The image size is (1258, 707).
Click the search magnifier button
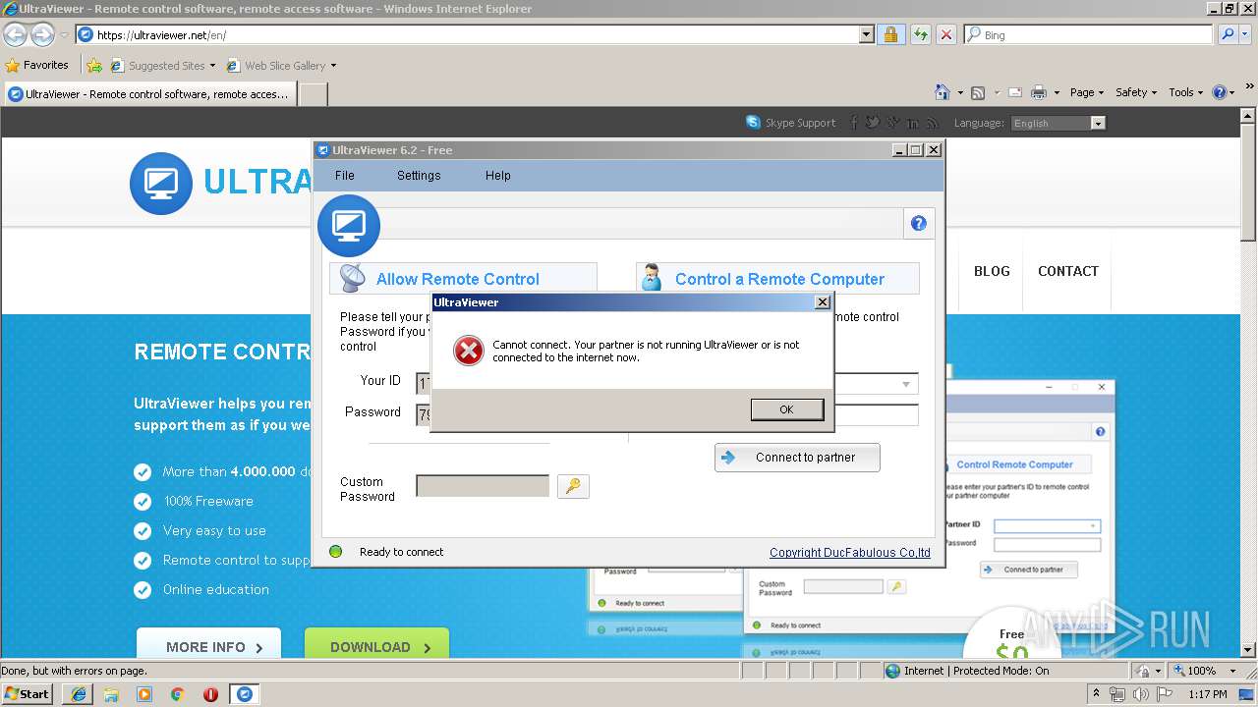pyautogui.click(x=1227, y=34)
